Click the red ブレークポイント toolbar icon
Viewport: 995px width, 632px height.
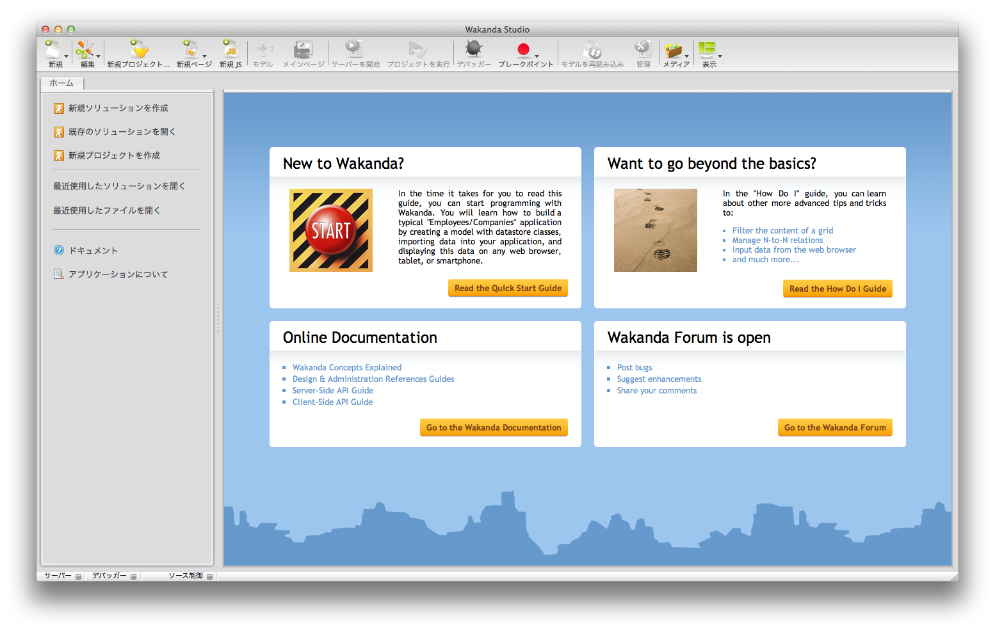pyautogui.click(x=524, y=50)
